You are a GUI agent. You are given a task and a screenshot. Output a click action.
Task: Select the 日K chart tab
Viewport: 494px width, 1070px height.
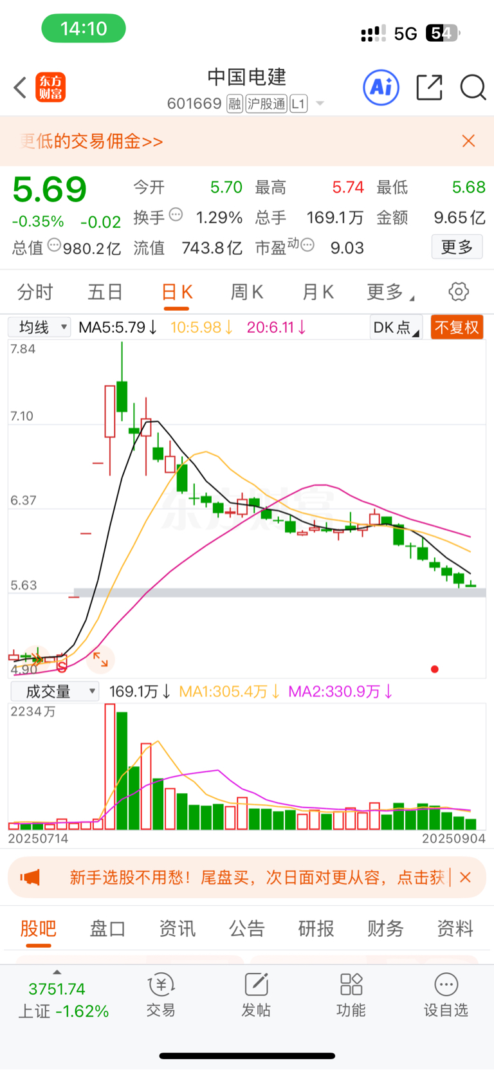pyautogui.click(x=176, y=292)
